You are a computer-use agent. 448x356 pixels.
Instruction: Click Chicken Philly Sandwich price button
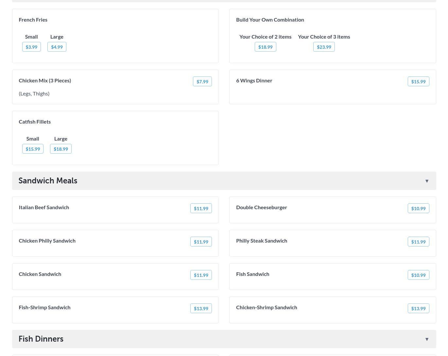(x=201, y=242)
